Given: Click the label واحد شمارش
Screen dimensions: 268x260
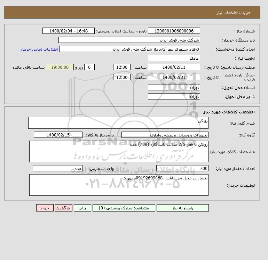Looking at the screenshot, I should tap(101, 169).
